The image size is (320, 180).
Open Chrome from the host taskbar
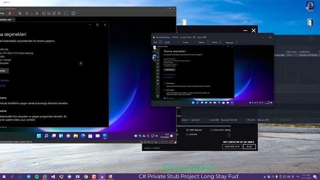point(85,176)
